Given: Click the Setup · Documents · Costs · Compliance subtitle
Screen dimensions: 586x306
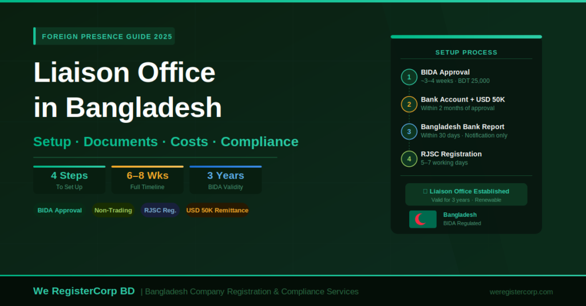Looking at the screenshot, I should (166, 142).
